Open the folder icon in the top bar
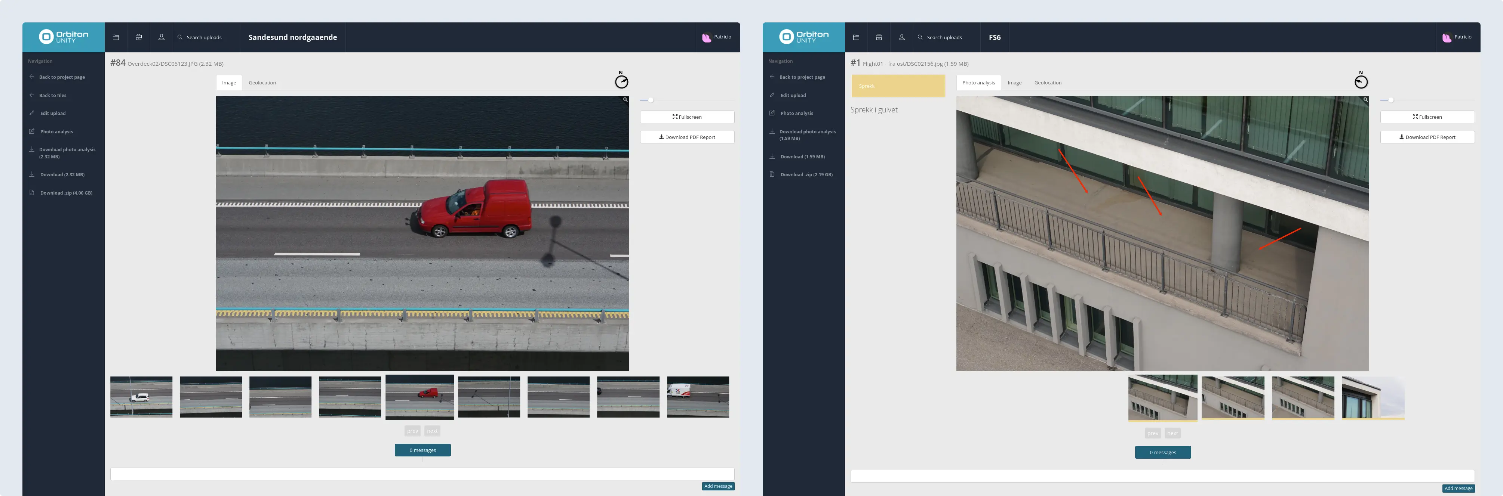 click(x=116, y=37)
